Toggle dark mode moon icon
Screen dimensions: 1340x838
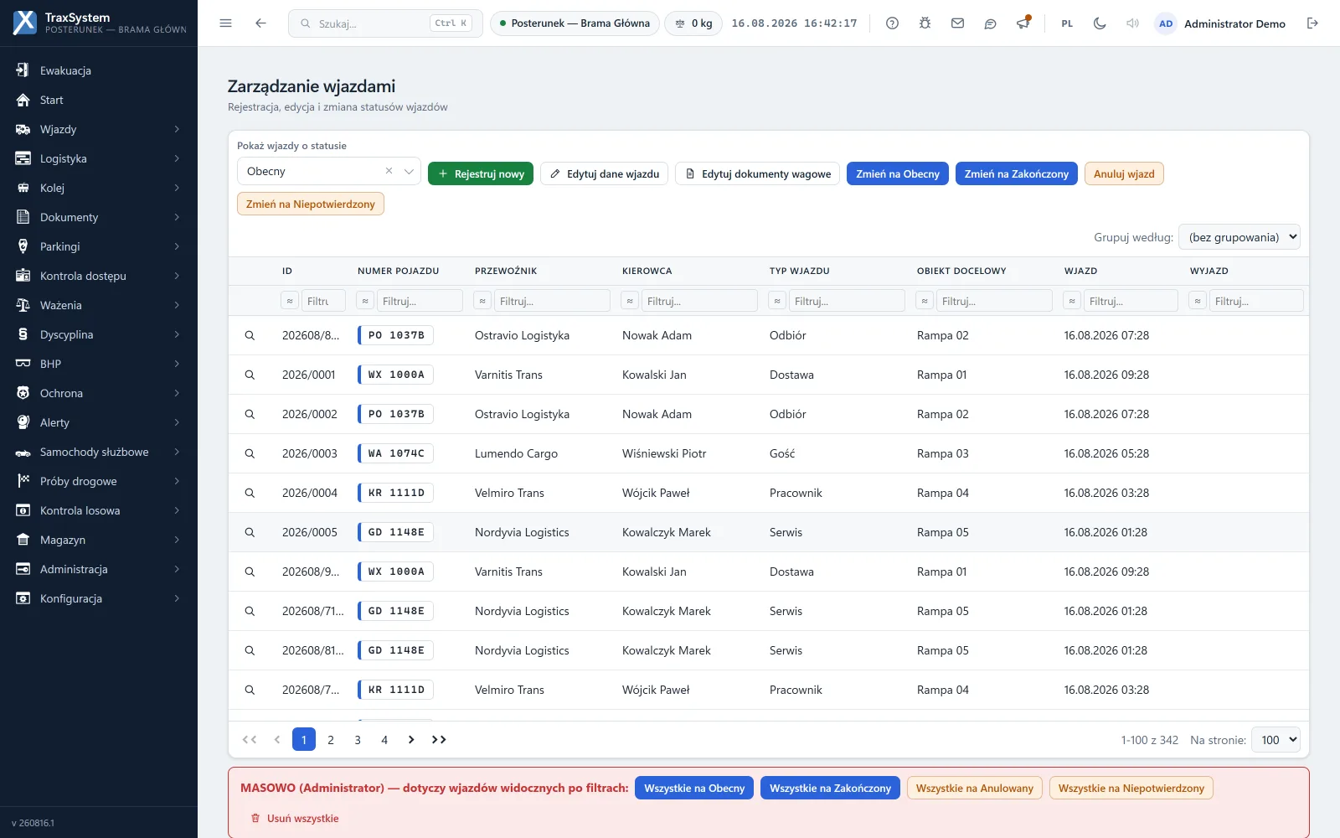(1100, 23)
